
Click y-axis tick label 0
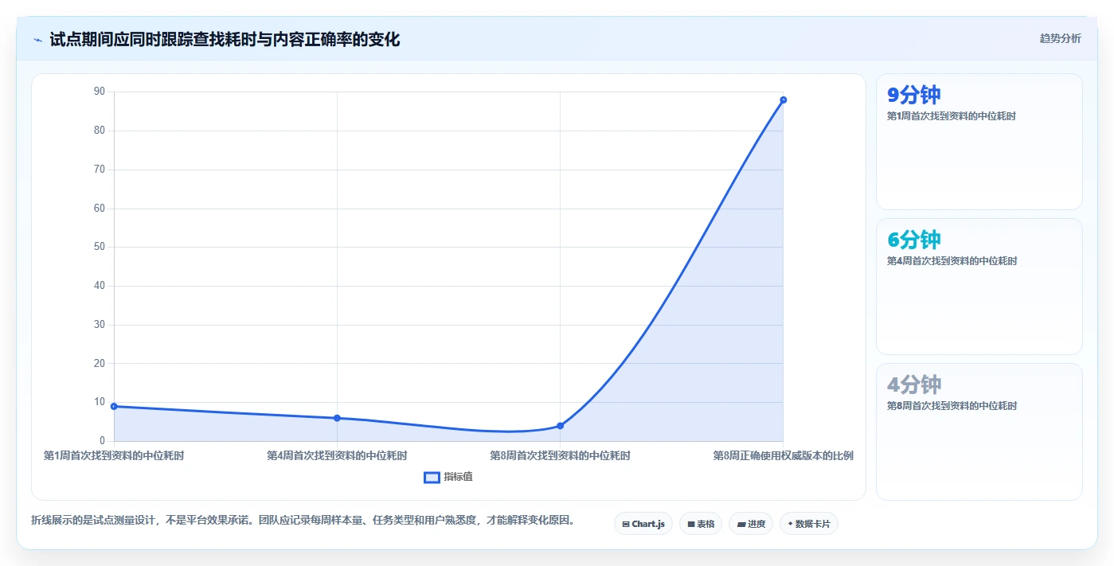[102, 441]
